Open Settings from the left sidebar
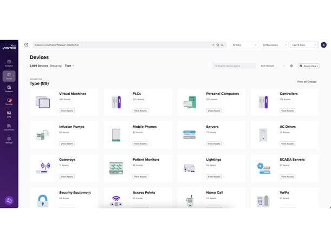 tap(9, 140)
